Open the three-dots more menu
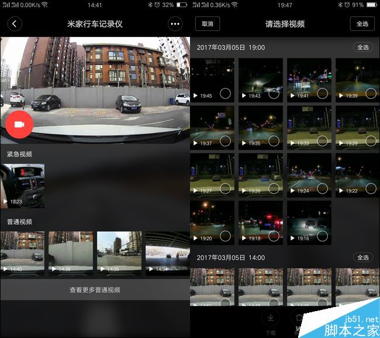The image size is (380, 338). [x=175, y=24]
